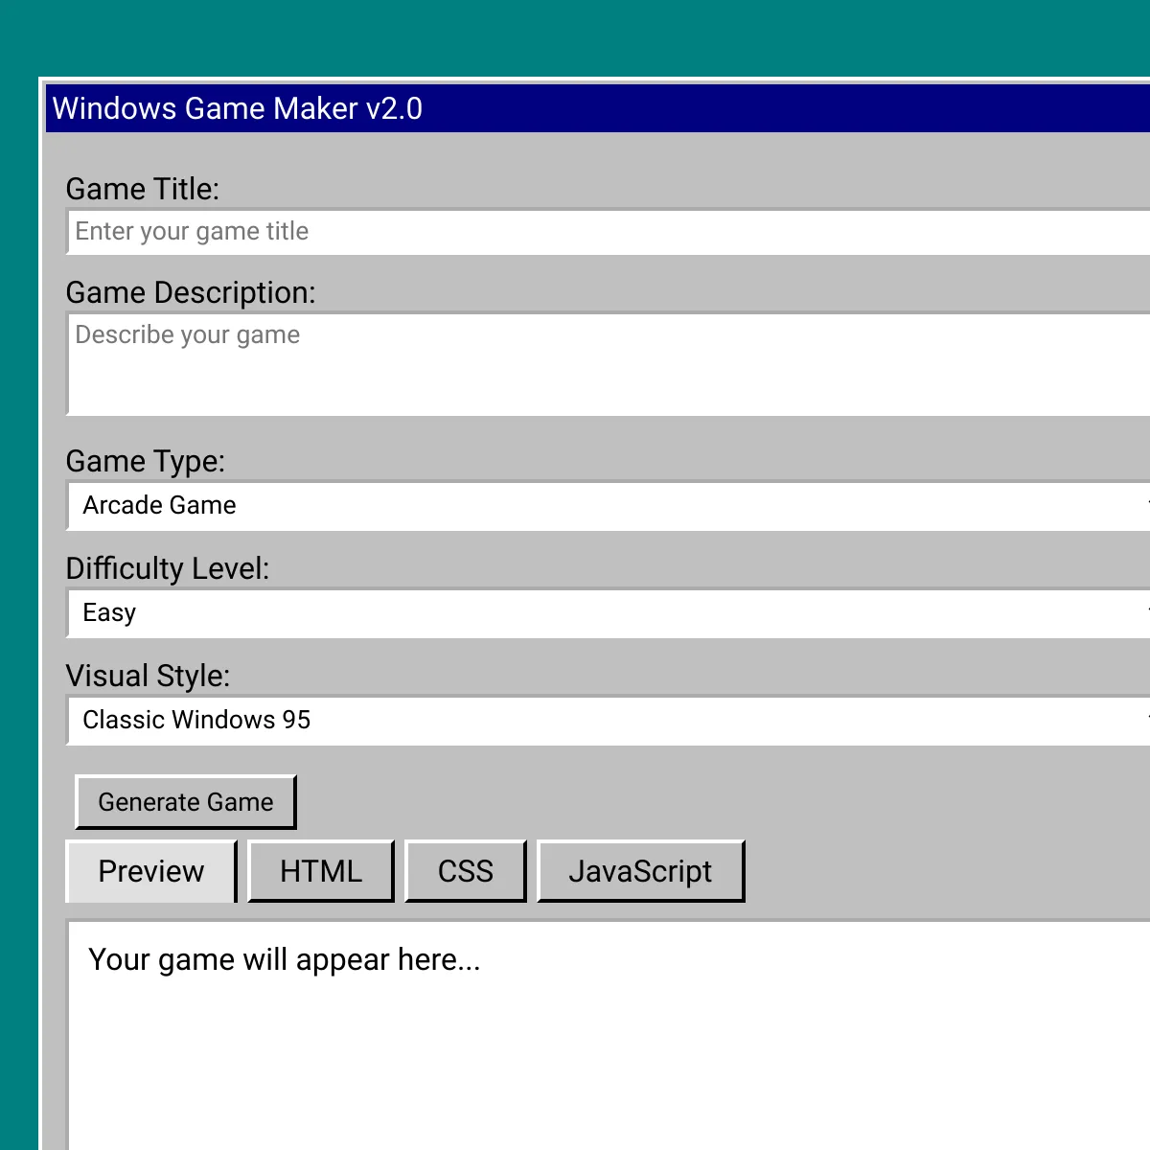Click the Windows Game Maker title bar
This screenshot has width=1150, height=1150.
575,108
